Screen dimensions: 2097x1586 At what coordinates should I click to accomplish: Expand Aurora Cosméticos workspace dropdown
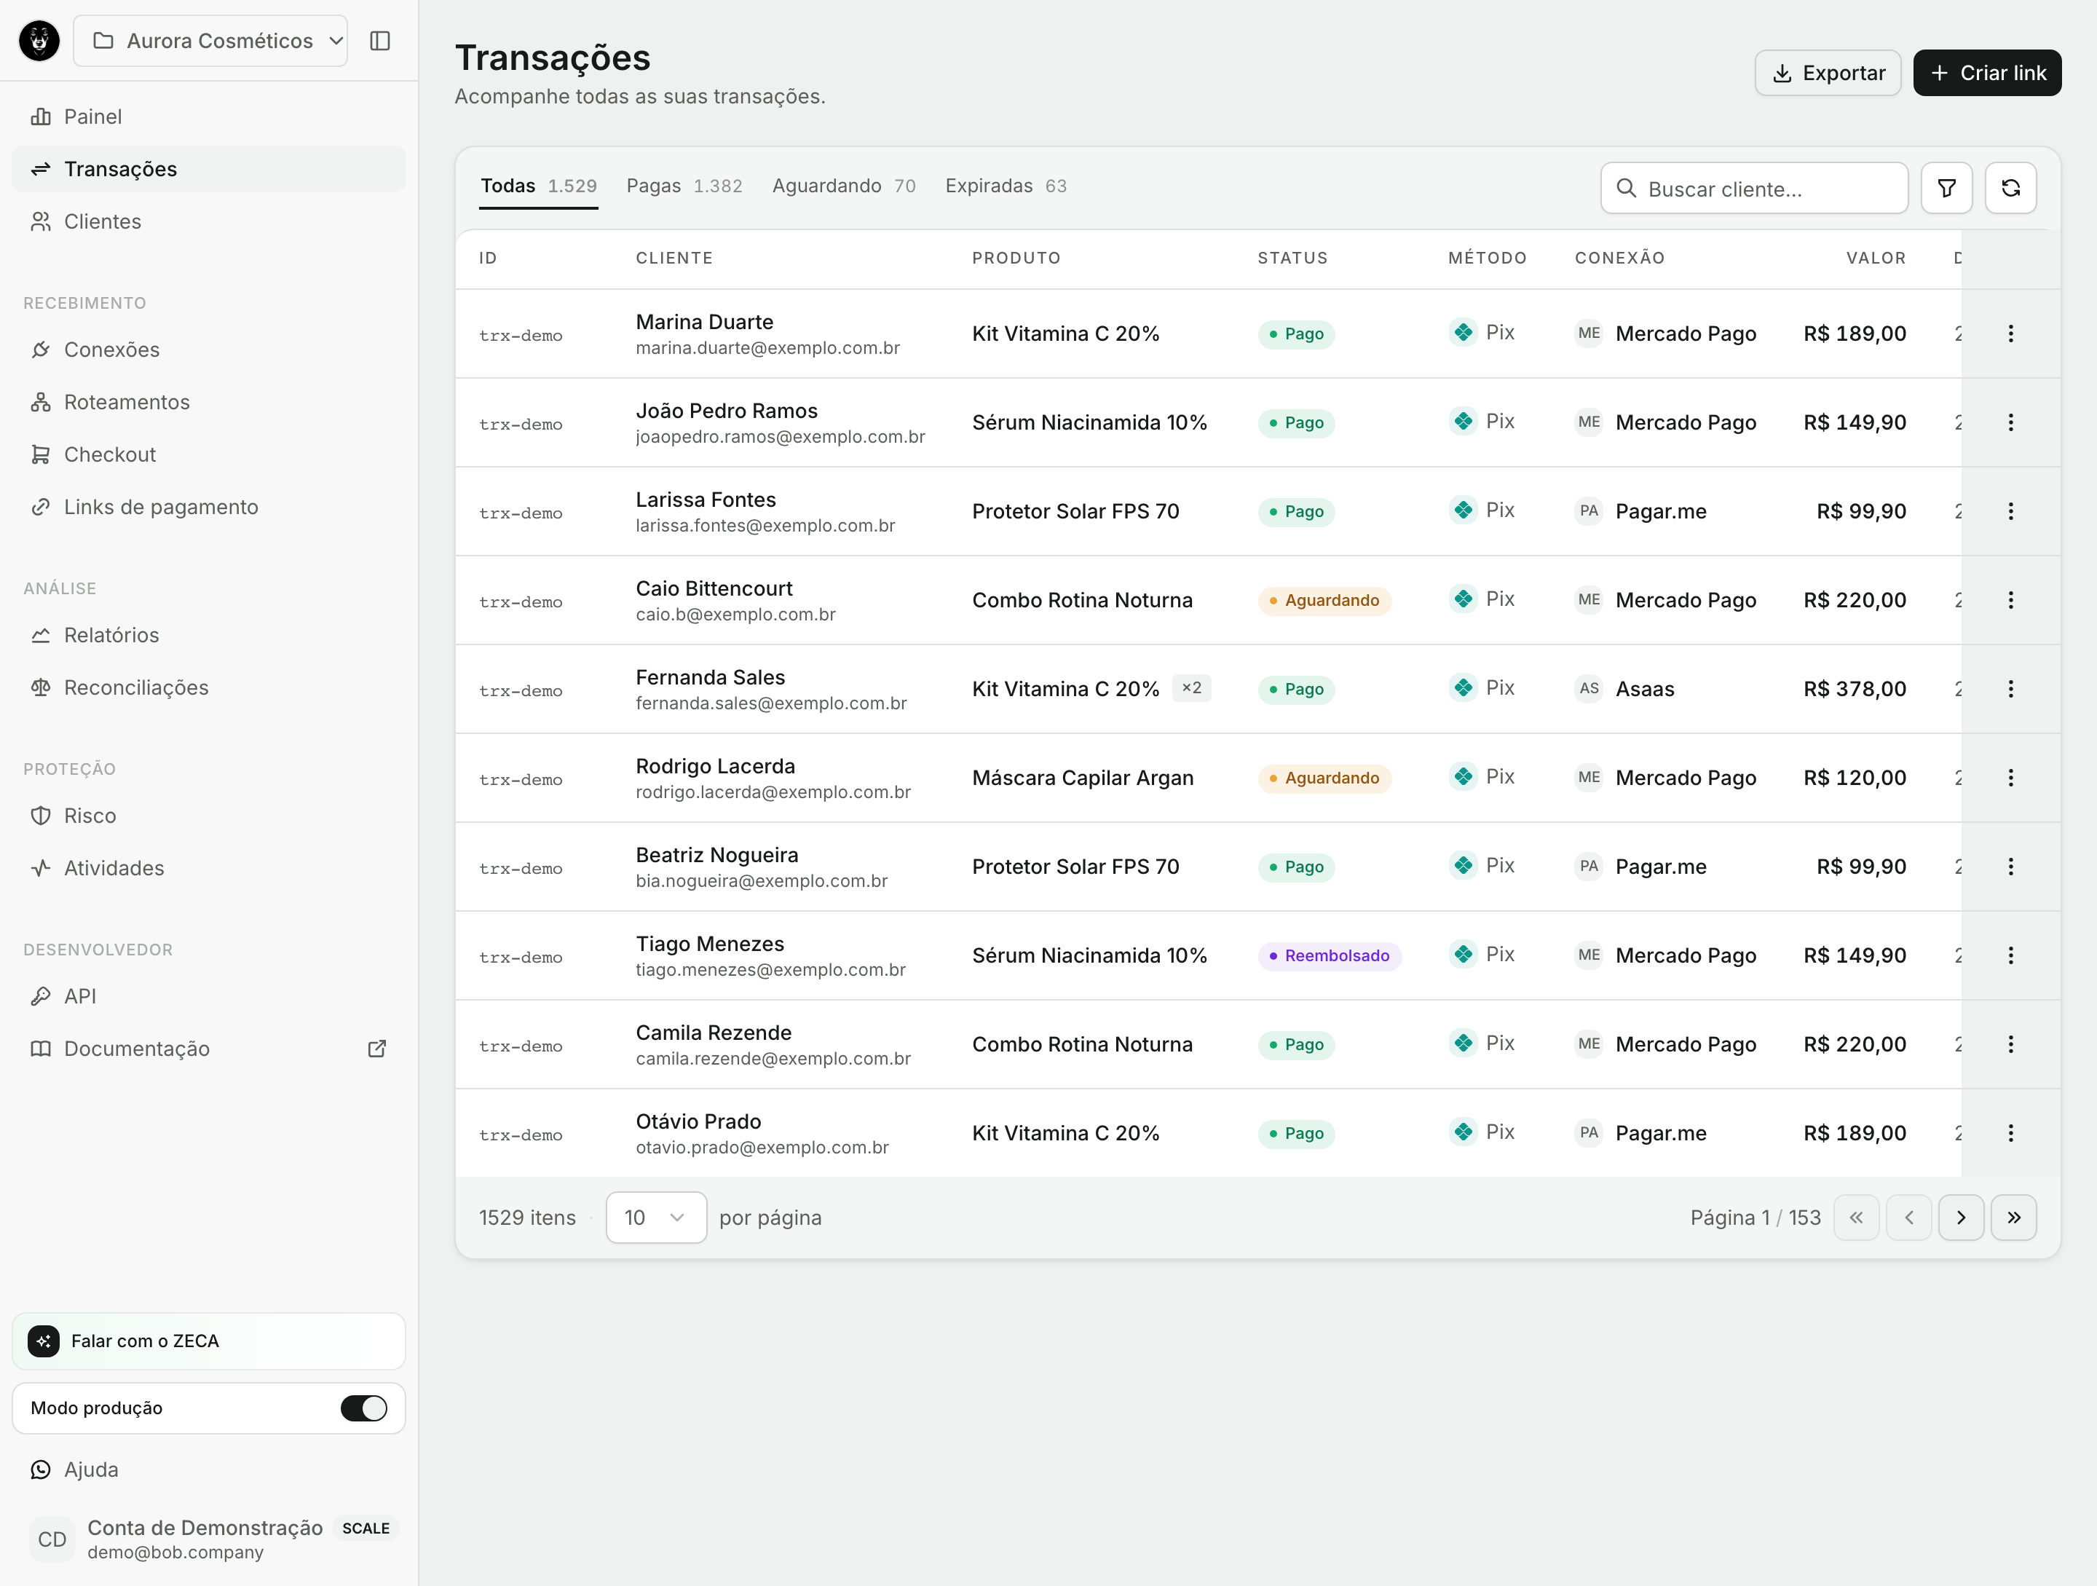tap(210, 41)
